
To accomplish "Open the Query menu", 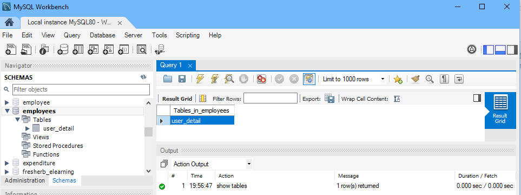I will coord(72,35).
